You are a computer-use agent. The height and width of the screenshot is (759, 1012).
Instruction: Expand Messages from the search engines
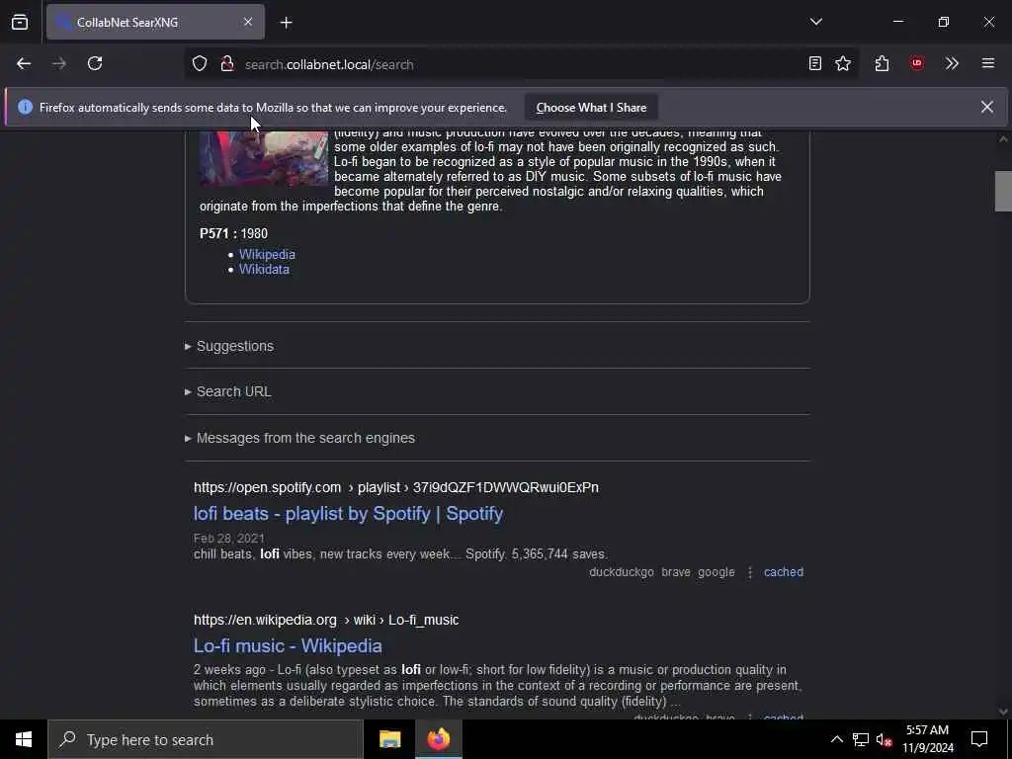coord(299,438)
